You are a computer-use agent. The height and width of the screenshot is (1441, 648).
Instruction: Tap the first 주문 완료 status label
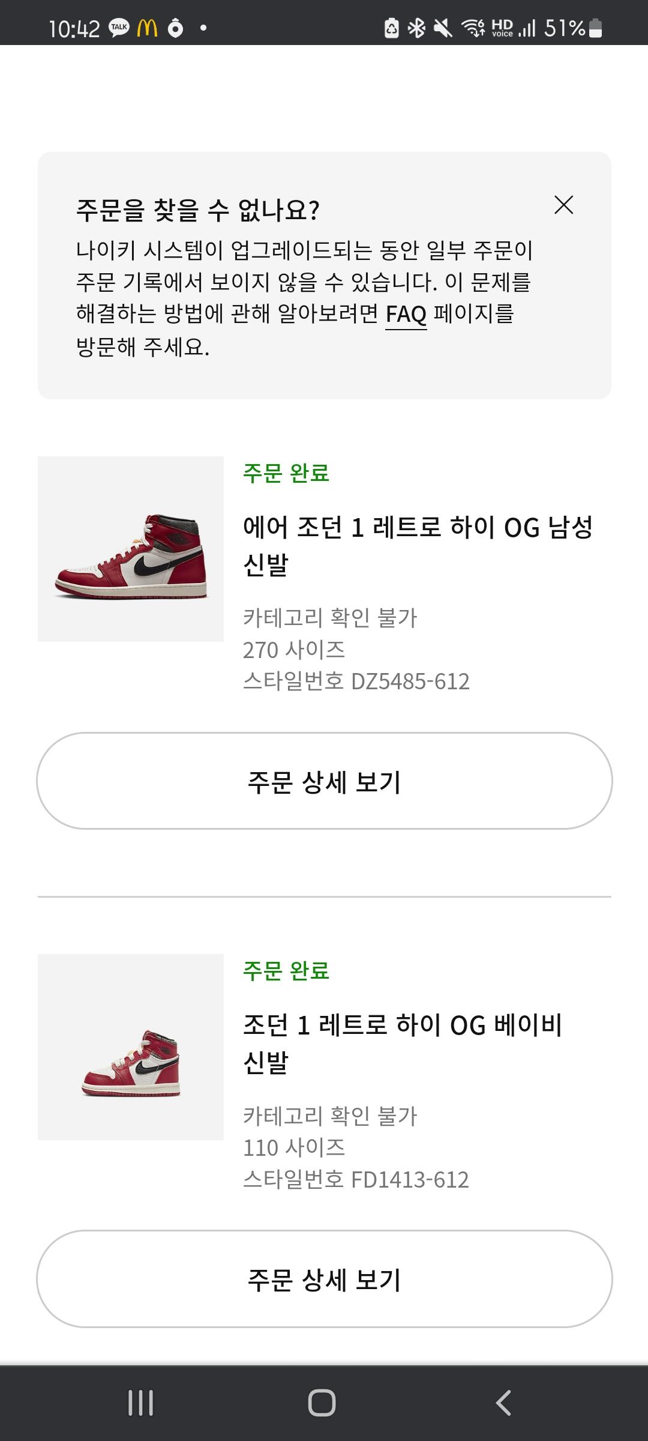pos(286,473)
